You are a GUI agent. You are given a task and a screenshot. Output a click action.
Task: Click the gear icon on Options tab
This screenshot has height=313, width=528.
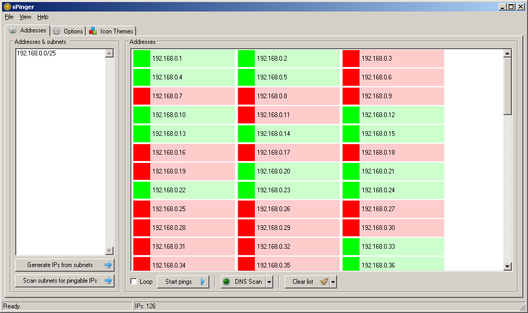pos(57,31)
